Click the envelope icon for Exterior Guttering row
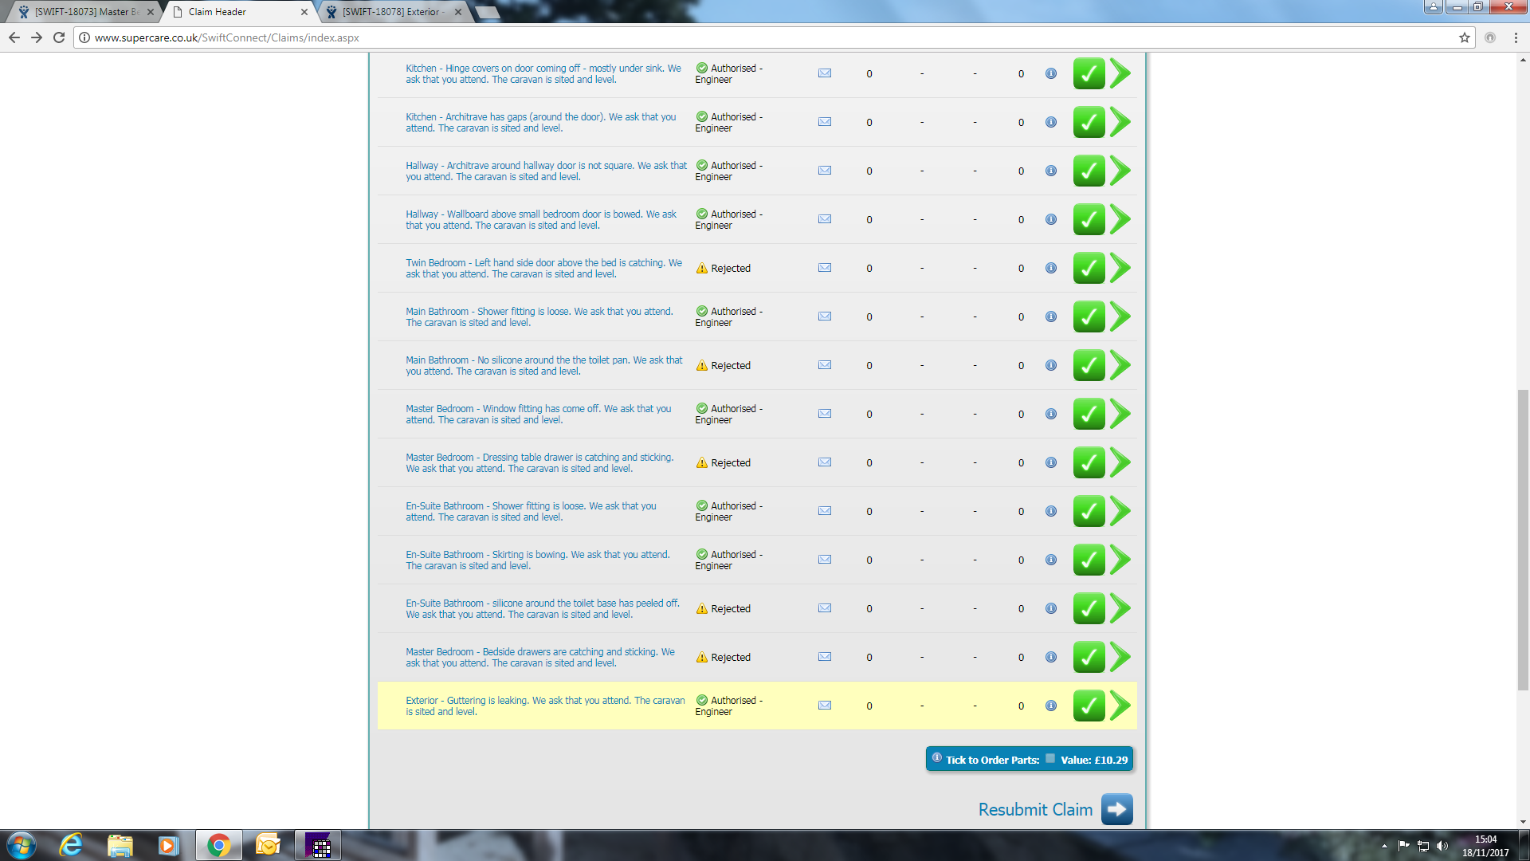The height and width of the screenshot is (861, 1530). [x=825, y=706]
